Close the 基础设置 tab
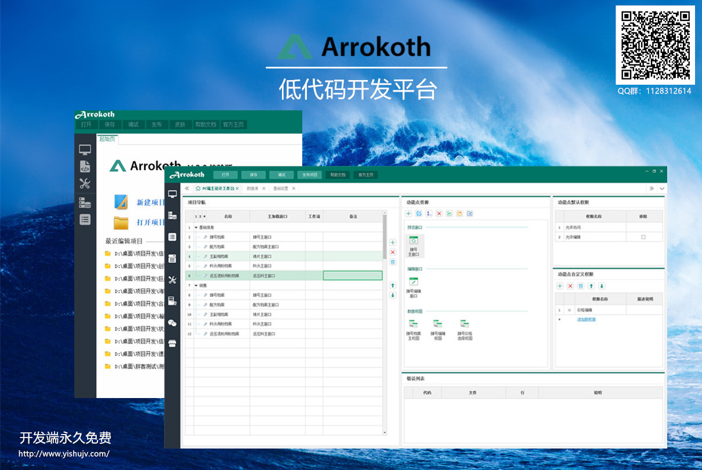 coord(294,189)
